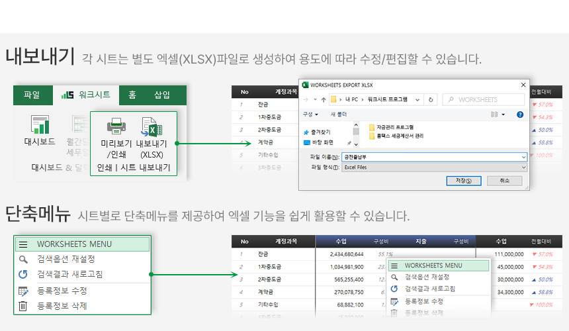
Task: Select 등록정보 수정 in left menu panel
Action: (62, 291)
